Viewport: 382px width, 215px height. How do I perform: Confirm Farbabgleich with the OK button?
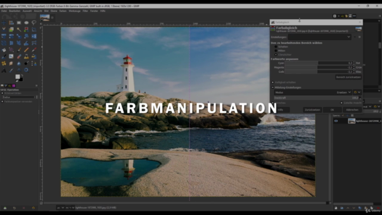point(332,110)
